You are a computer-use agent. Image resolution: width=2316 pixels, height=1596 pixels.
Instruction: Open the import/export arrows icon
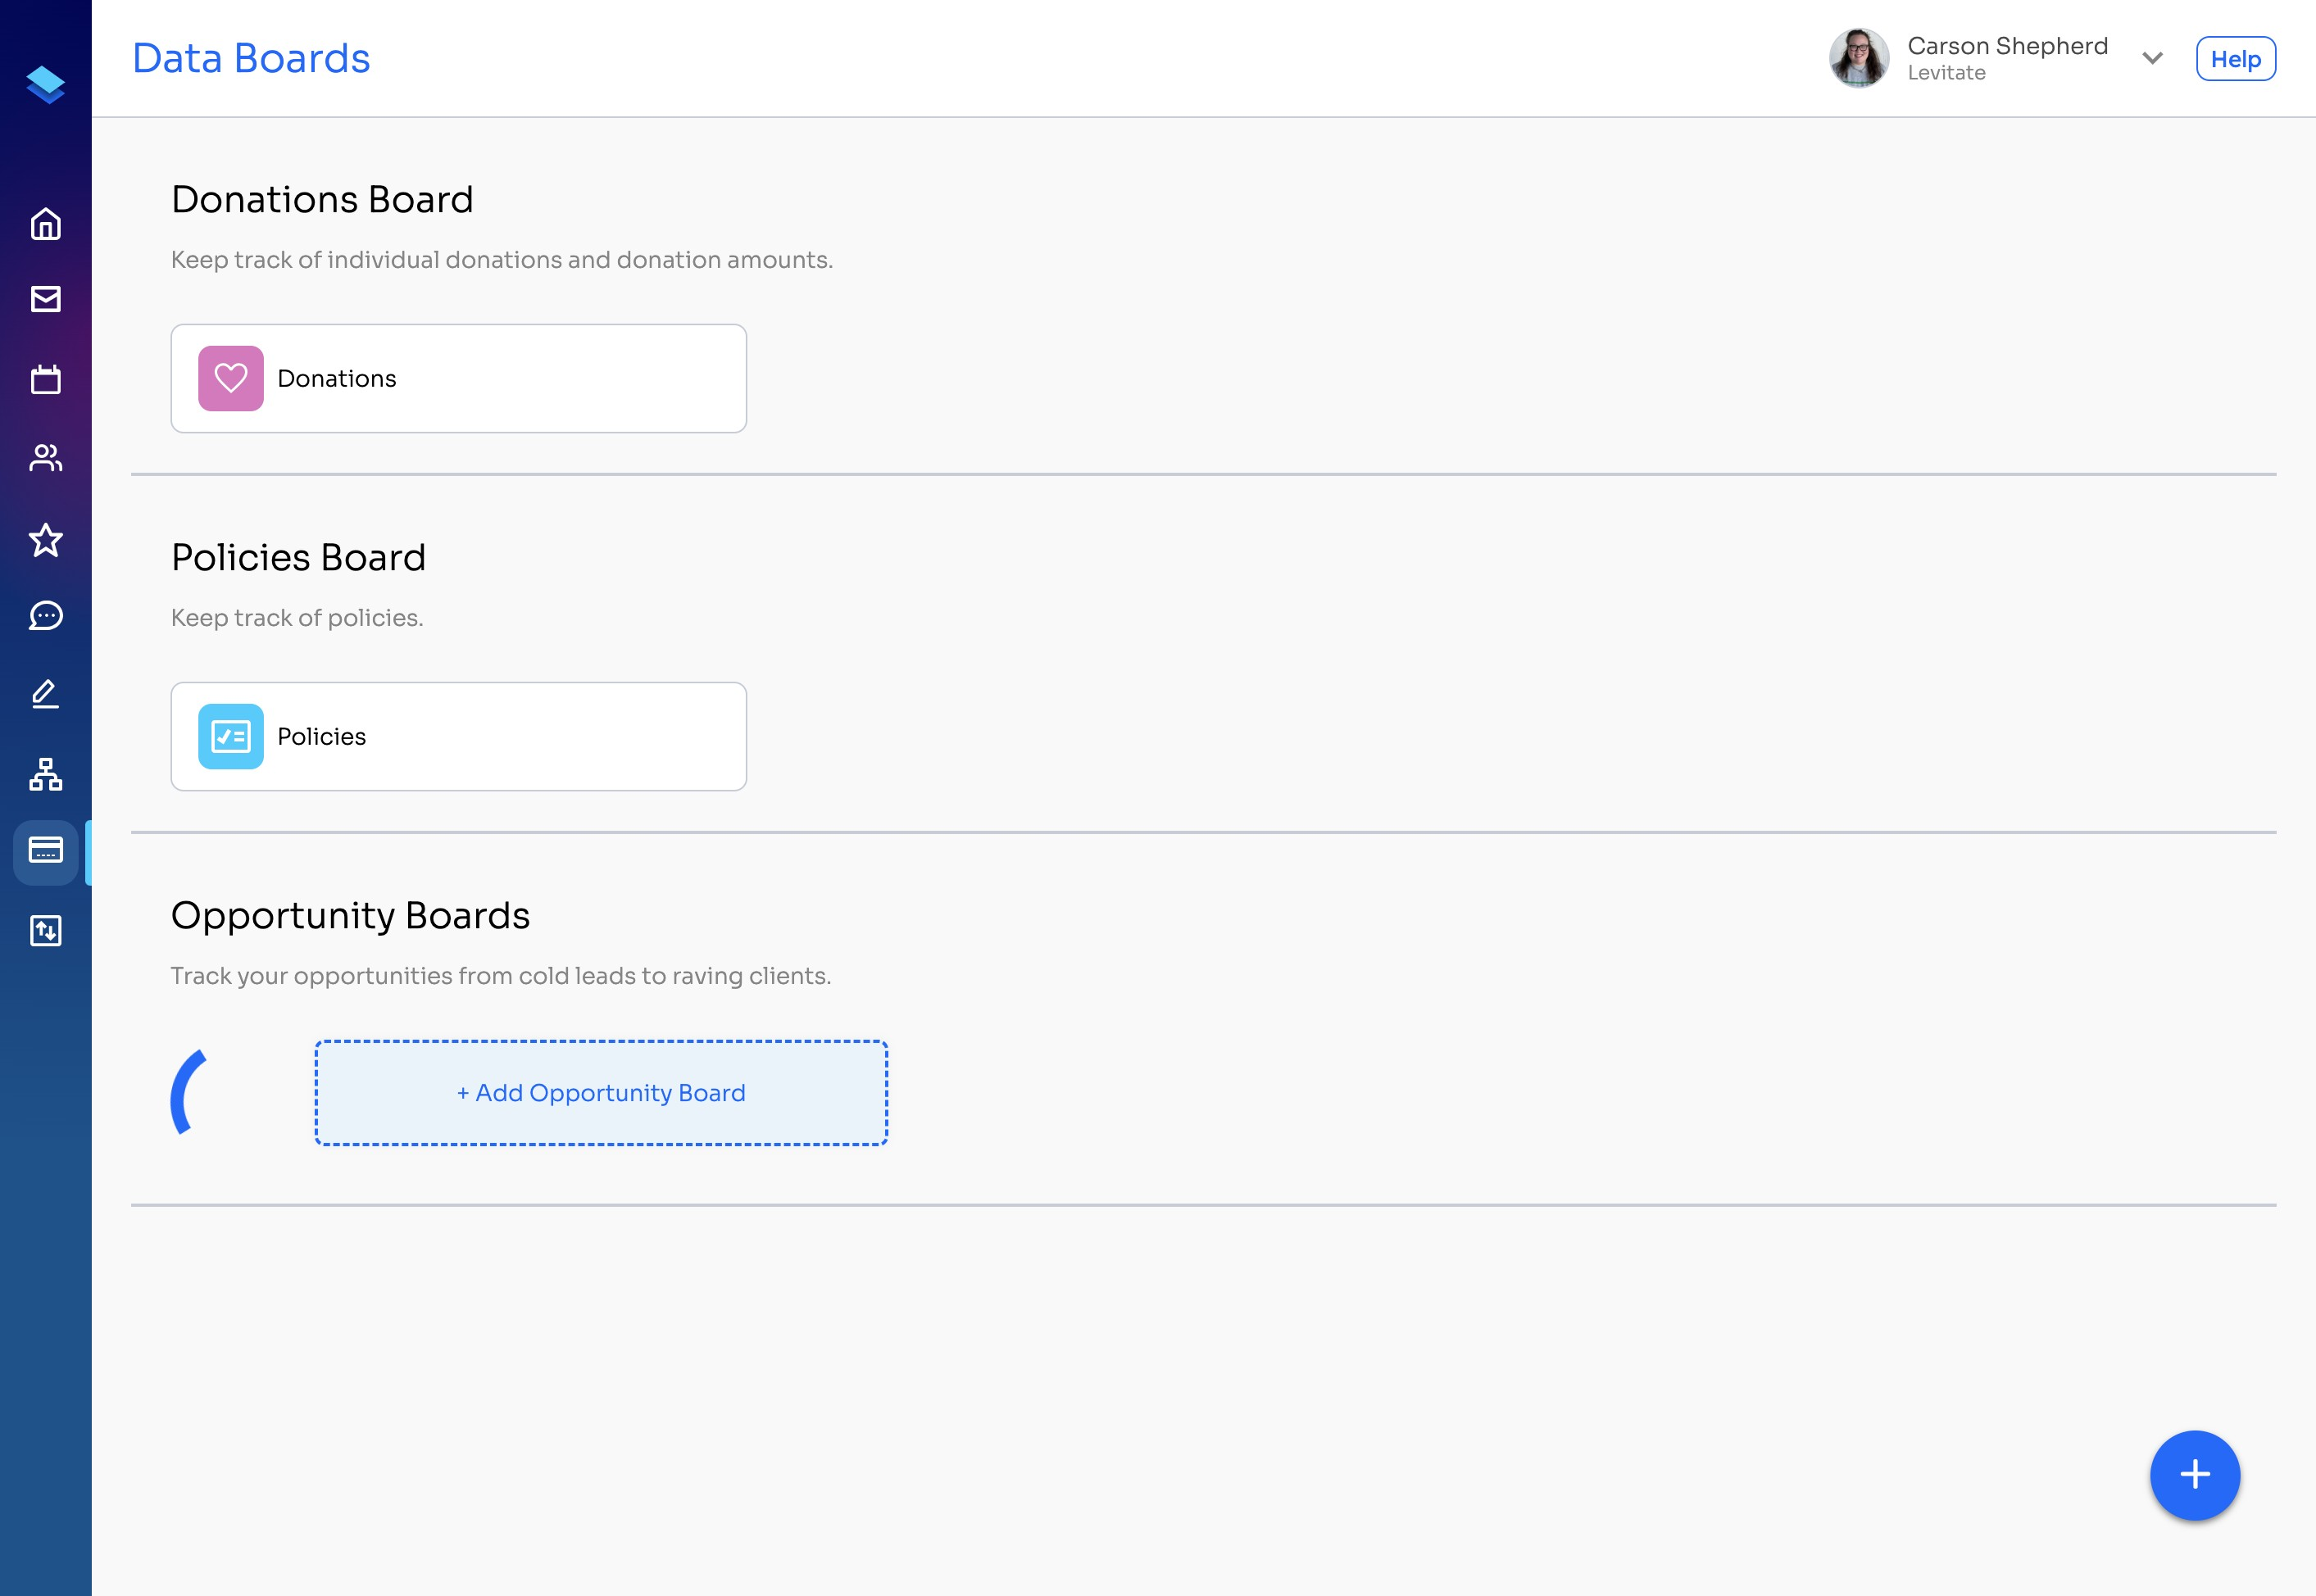(x=46, y=931)
